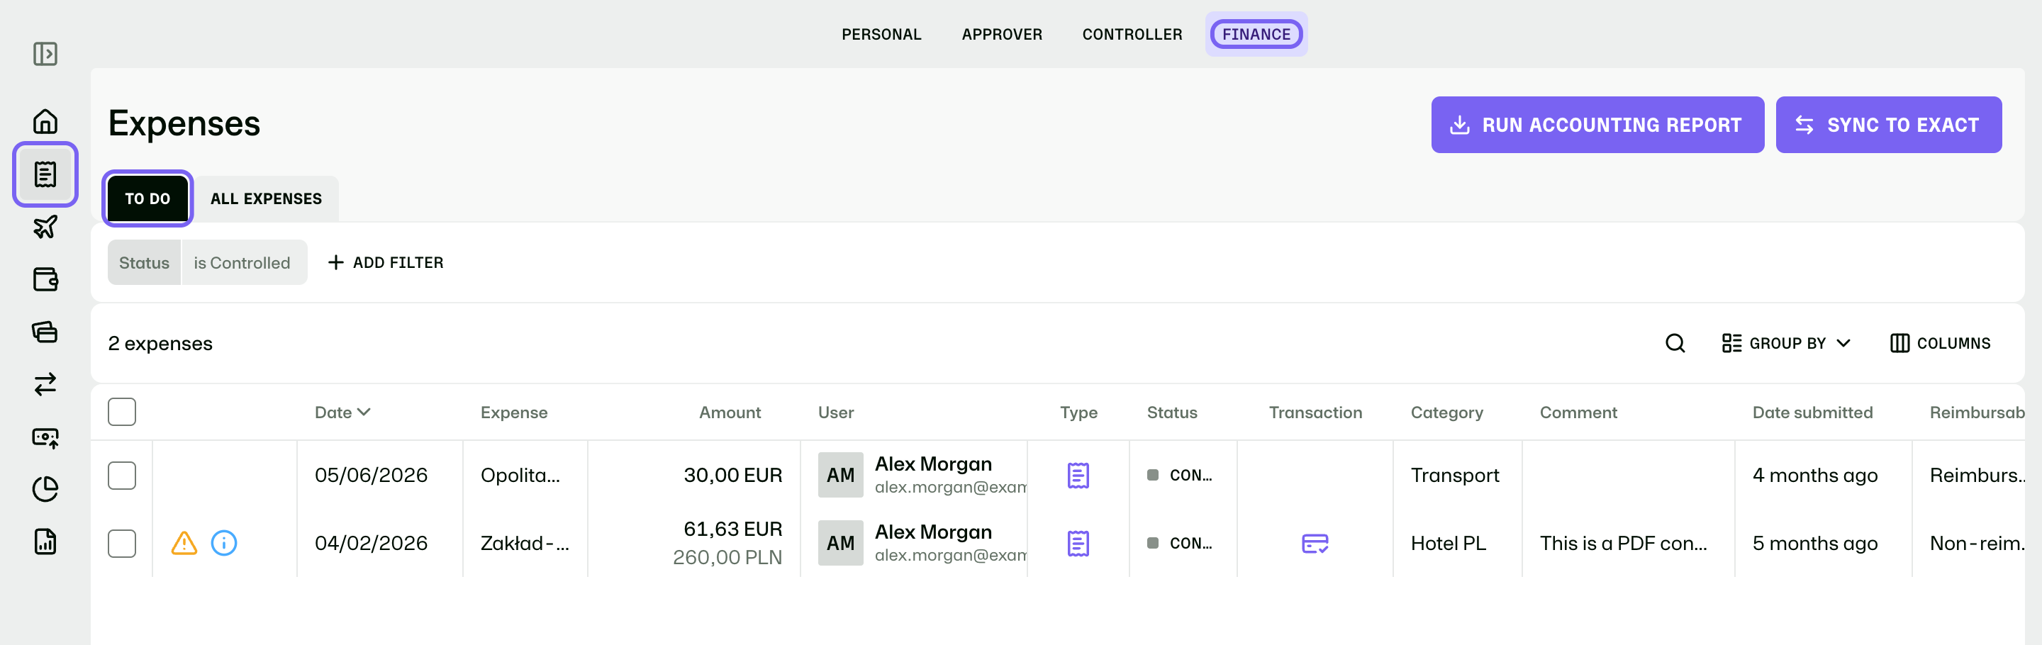
Task: Open the report document icon in sidebar
Action: click(45, 542)
